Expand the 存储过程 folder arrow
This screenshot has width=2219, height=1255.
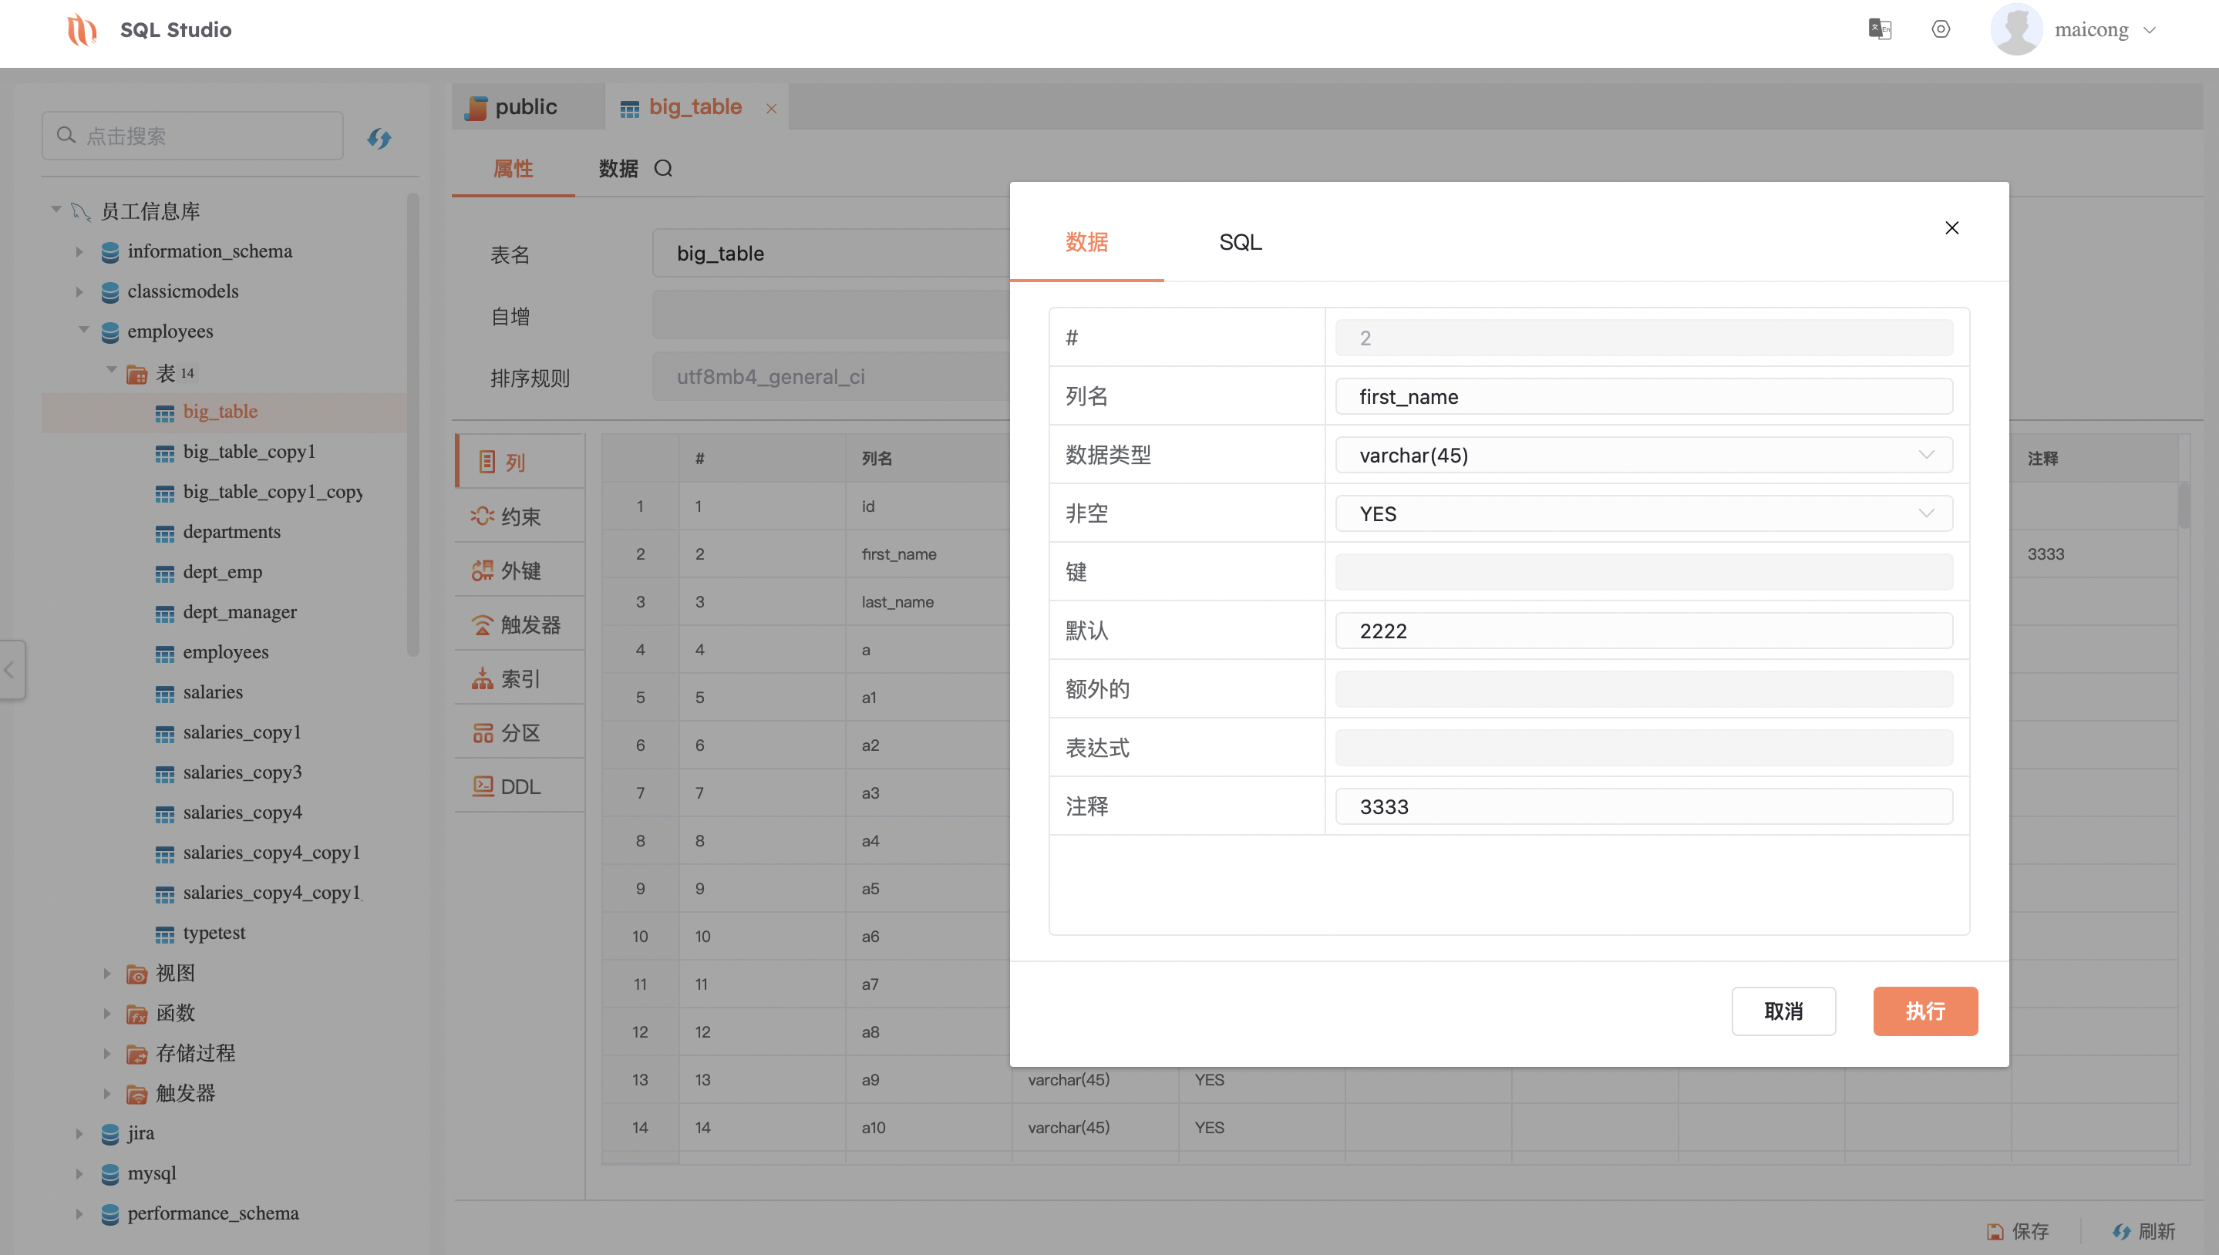(107, 1054)
